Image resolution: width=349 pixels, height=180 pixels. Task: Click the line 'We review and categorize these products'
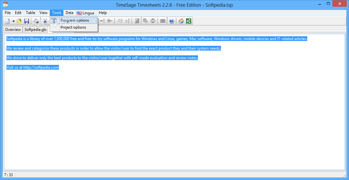(x=113, y=48)
